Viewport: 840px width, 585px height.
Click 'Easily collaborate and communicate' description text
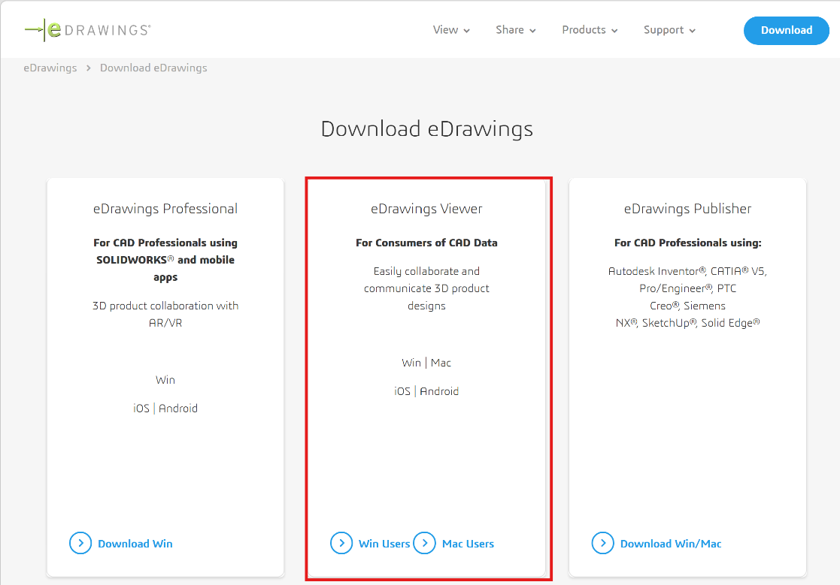(426, 288)
